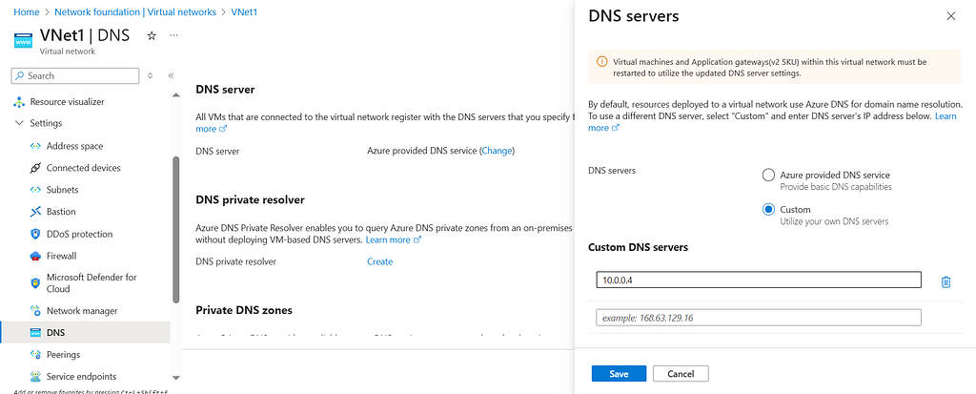
Task: Click the empty example DNS server field
Action: (758, 318)
